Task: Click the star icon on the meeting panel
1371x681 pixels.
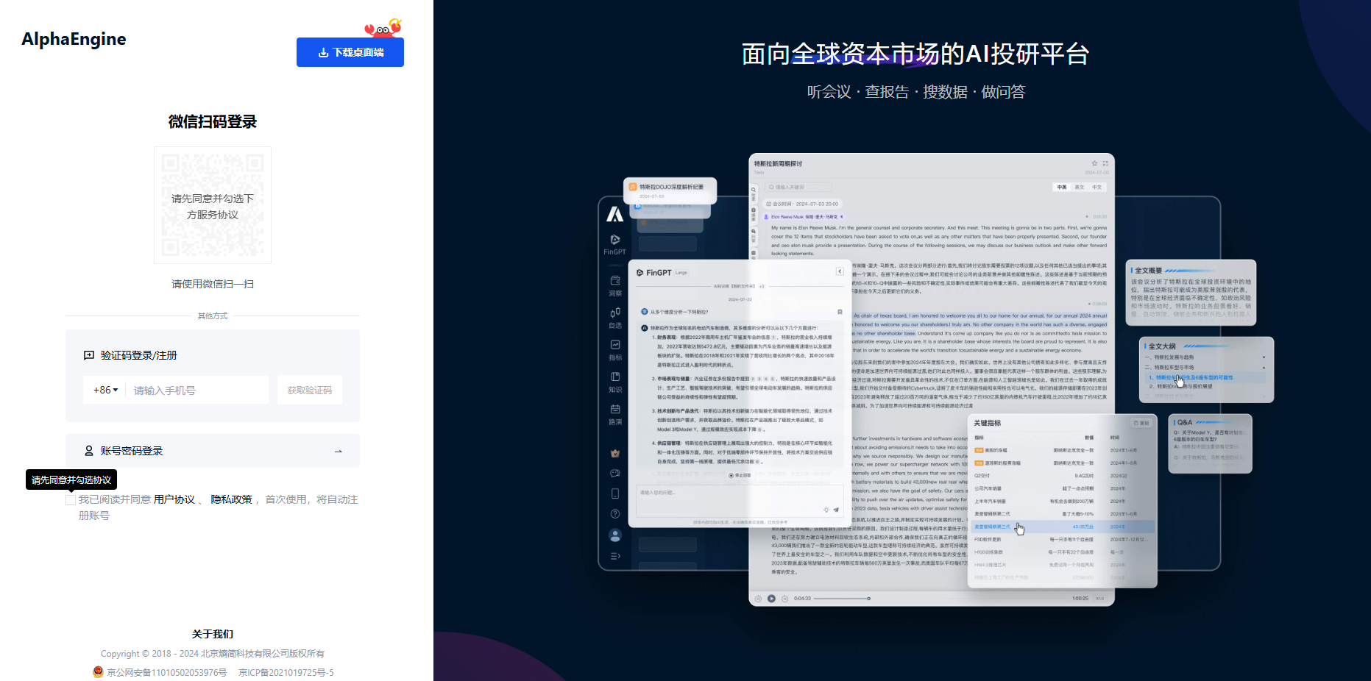Action: [1094, 163]
